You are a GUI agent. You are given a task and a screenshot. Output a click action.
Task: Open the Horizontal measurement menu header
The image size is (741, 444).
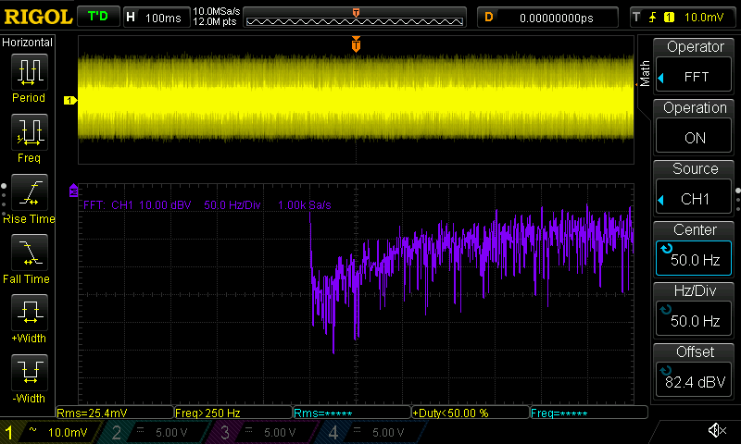pos(28,43)
